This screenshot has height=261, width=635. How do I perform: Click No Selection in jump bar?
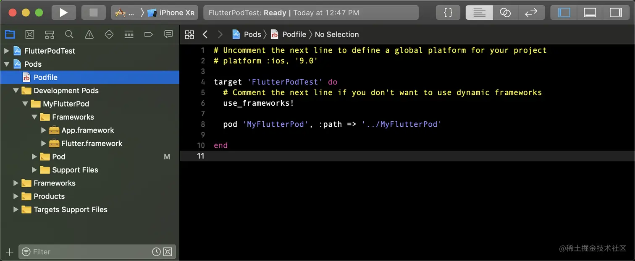pyautogui.click(x=337, y=34)
